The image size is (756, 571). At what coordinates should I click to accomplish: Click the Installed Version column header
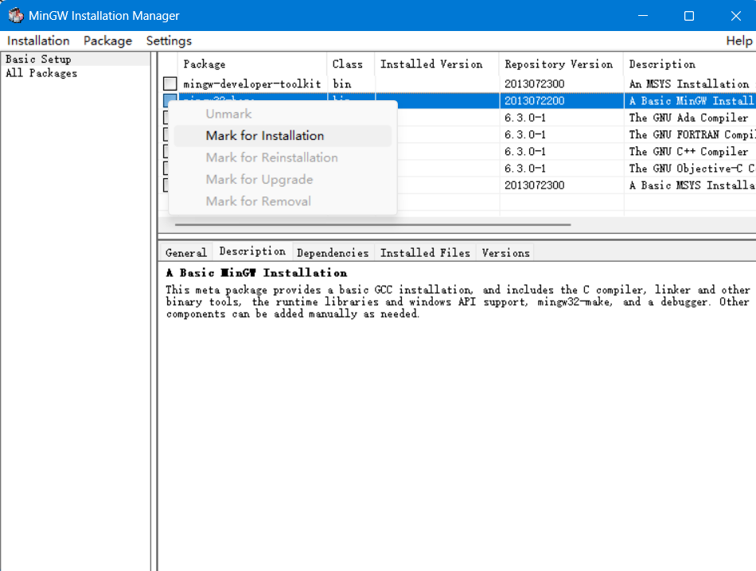point(437,64)
